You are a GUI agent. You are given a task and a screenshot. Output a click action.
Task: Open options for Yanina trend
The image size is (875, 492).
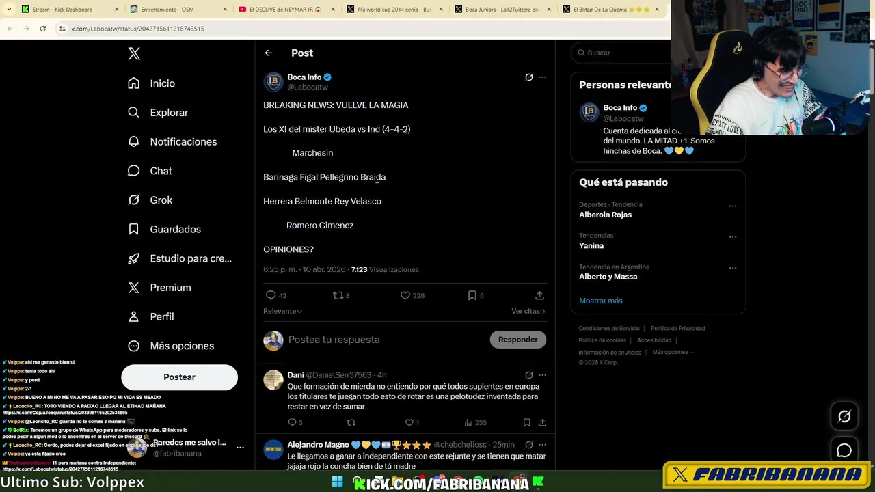tap(733, 237)
